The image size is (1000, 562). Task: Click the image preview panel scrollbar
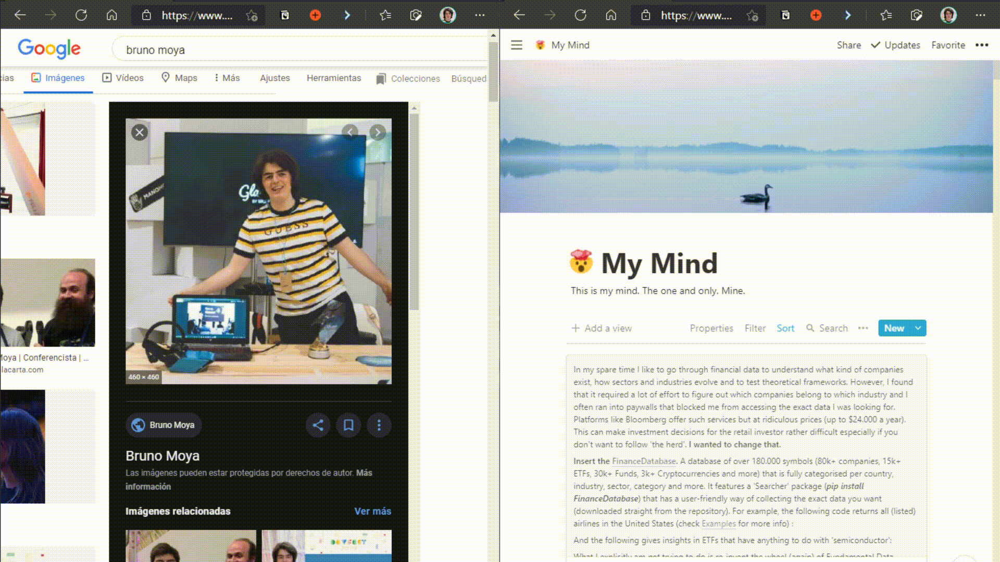pos(414,208)
